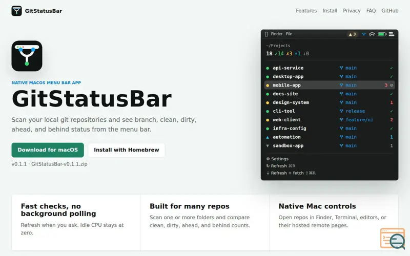
Task: Select Refresh + fetch in the repo panel
Action: tap(291, 173)
